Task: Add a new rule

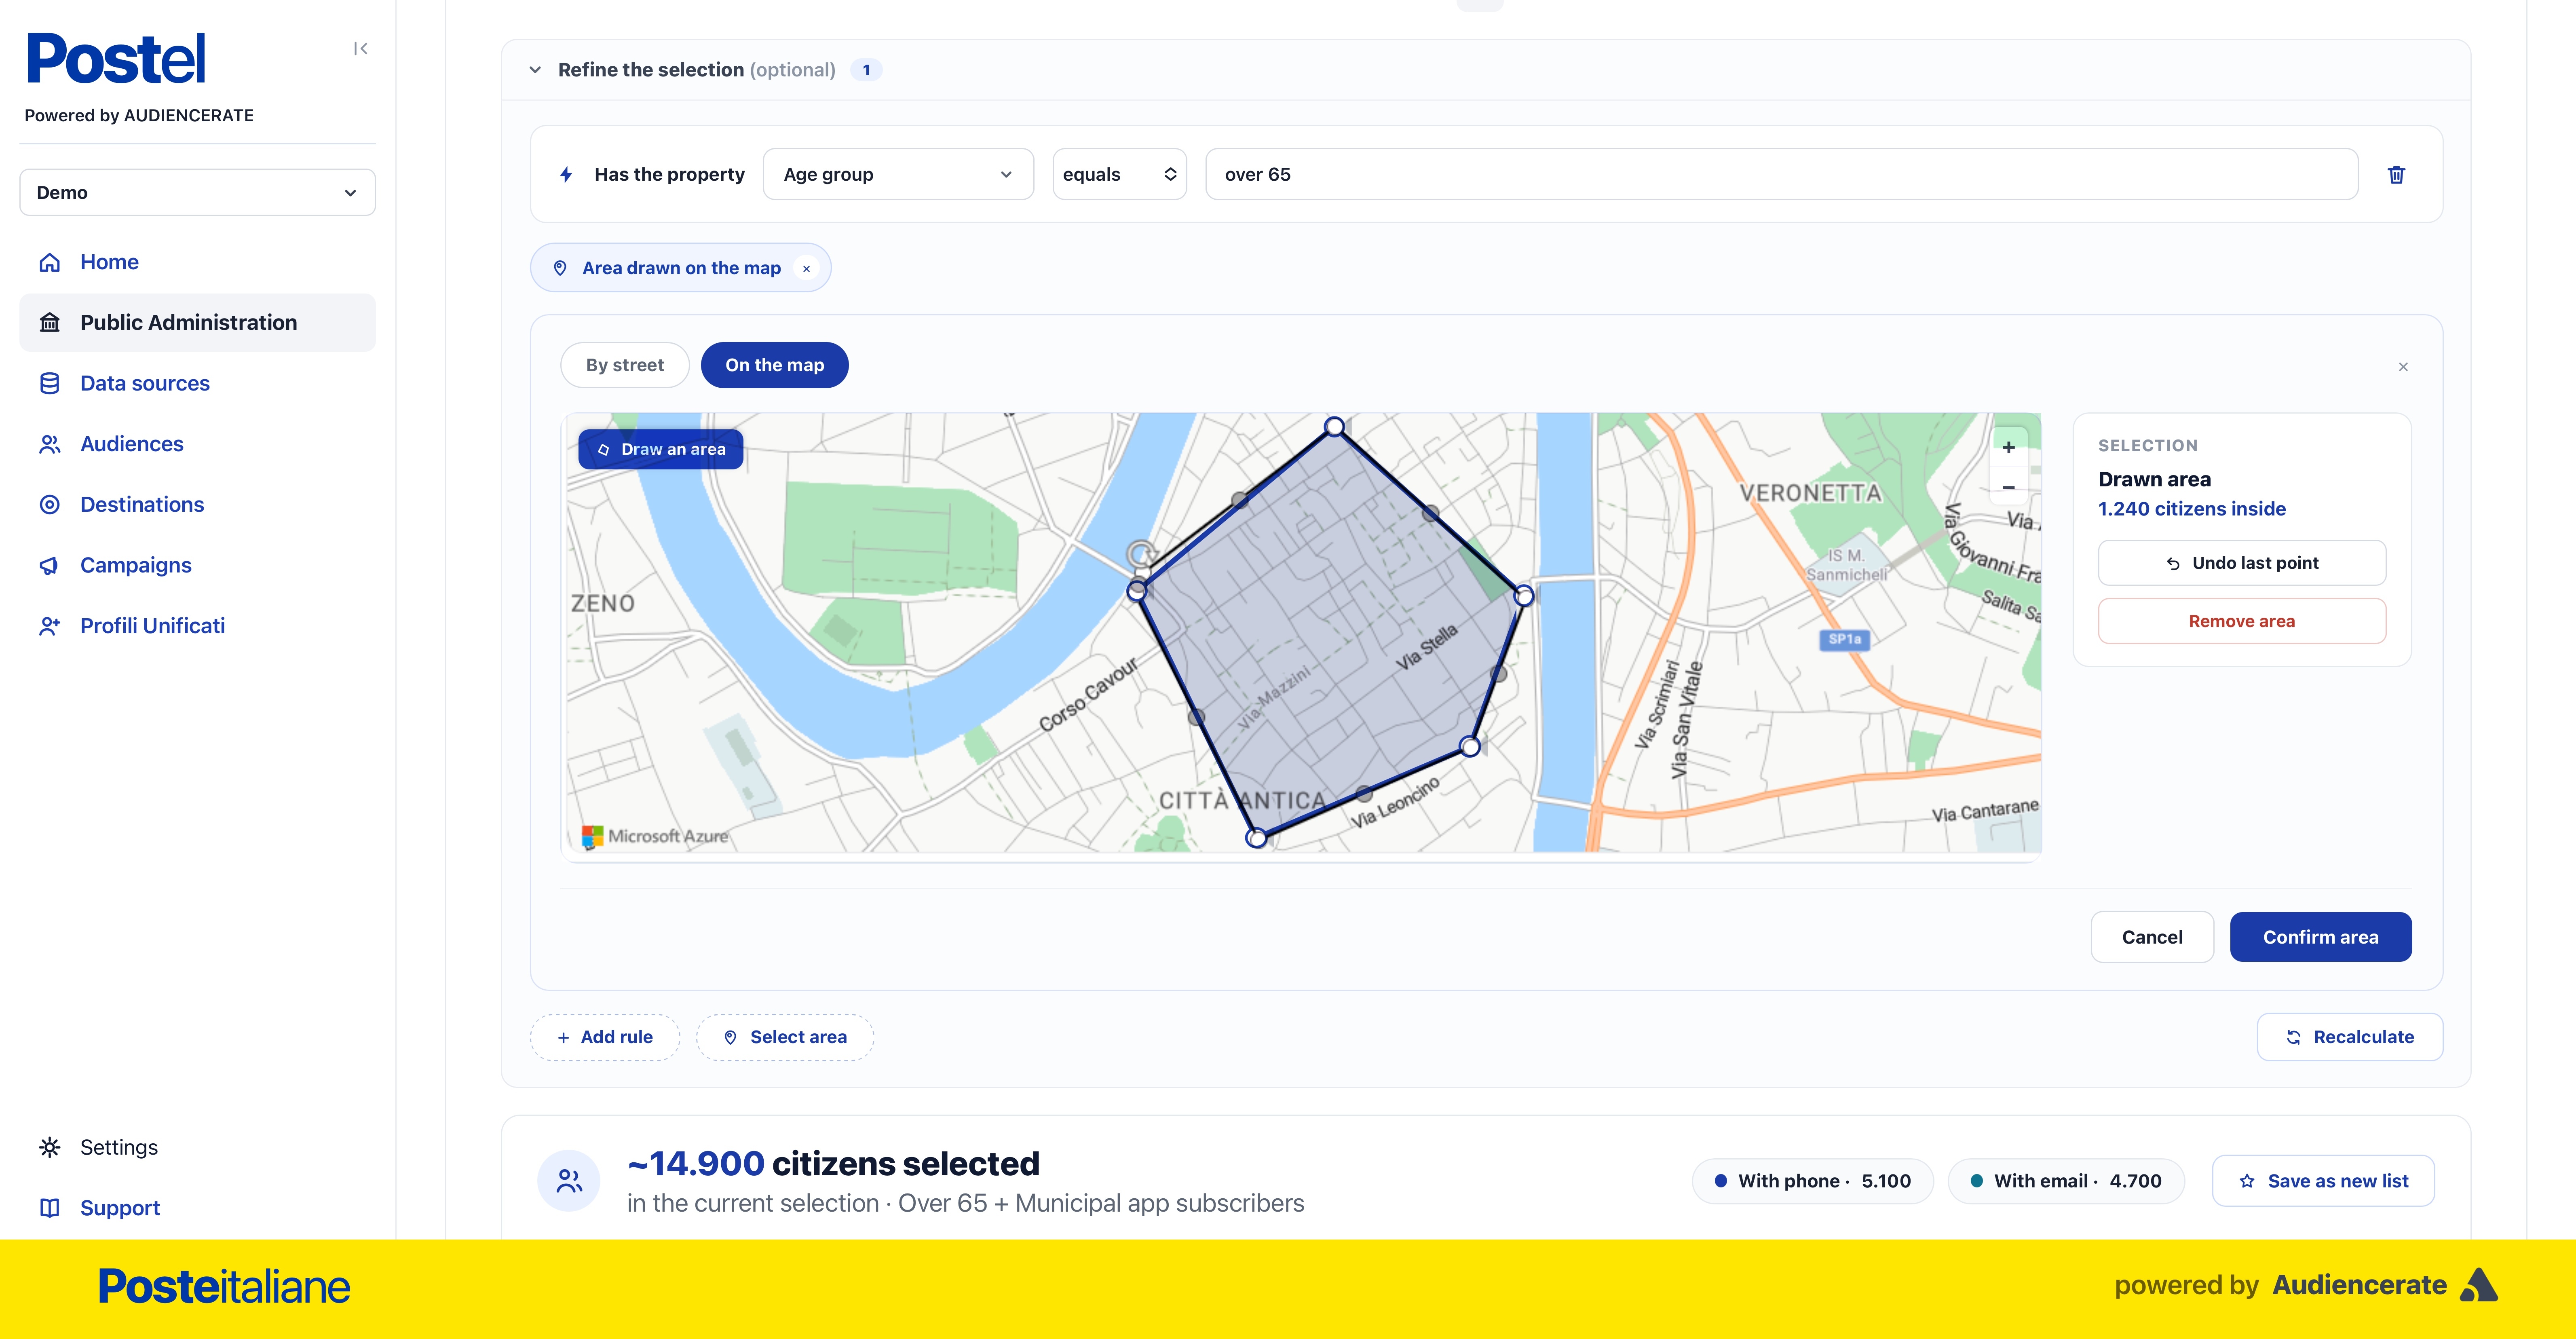Action: (x=605, y=1037)
